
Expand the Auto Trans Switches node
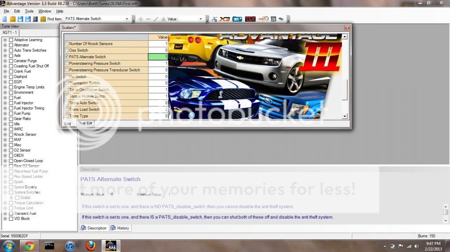(5, 50)
